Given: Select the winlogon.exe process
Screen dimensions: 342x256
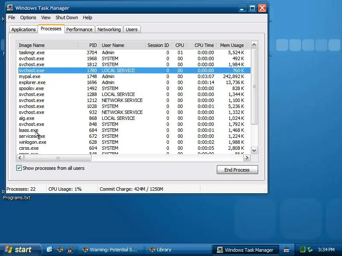Looking at the screenshot, I should click(134, 143).
